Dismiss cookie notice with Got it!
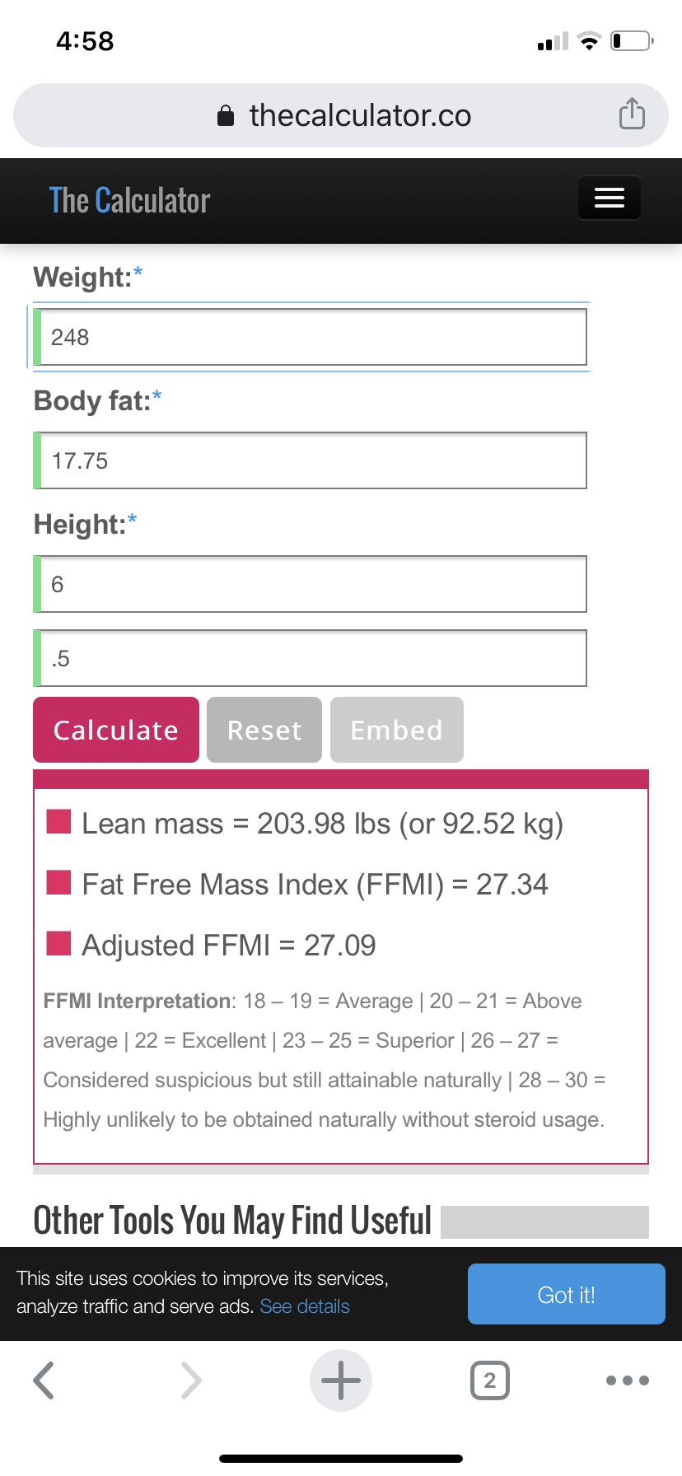Image resolution: width=682 pixels, height=1476 pixels. point(566,1294)
